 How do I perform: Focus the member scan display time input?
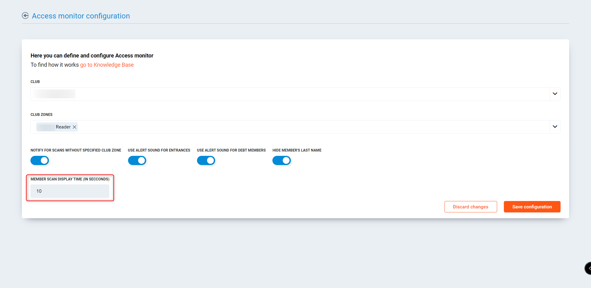pos(70,191)
